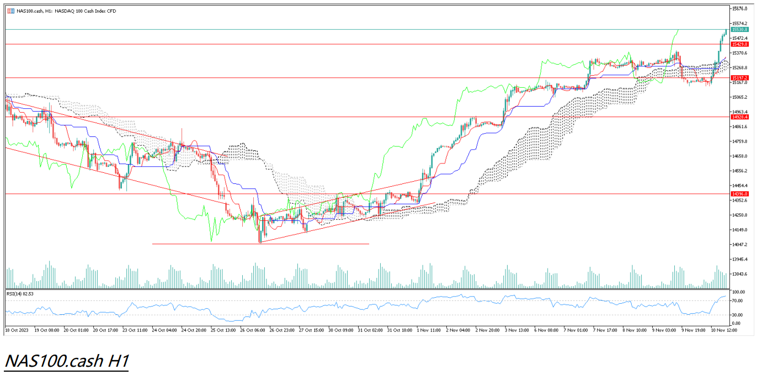Click '26 Oct 06:00' label on time axis
This screenshot has width=757, height=375.
coord(253,330)
